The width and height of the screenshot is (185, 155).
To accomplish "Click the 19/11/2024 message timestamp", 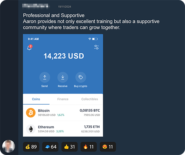I will 64,7.
